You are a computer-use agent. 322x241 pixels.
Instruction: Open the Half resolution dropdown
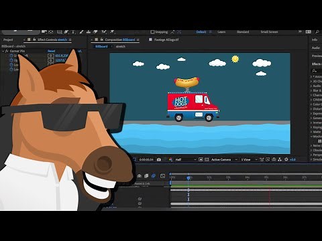click(x=186, y=159)
